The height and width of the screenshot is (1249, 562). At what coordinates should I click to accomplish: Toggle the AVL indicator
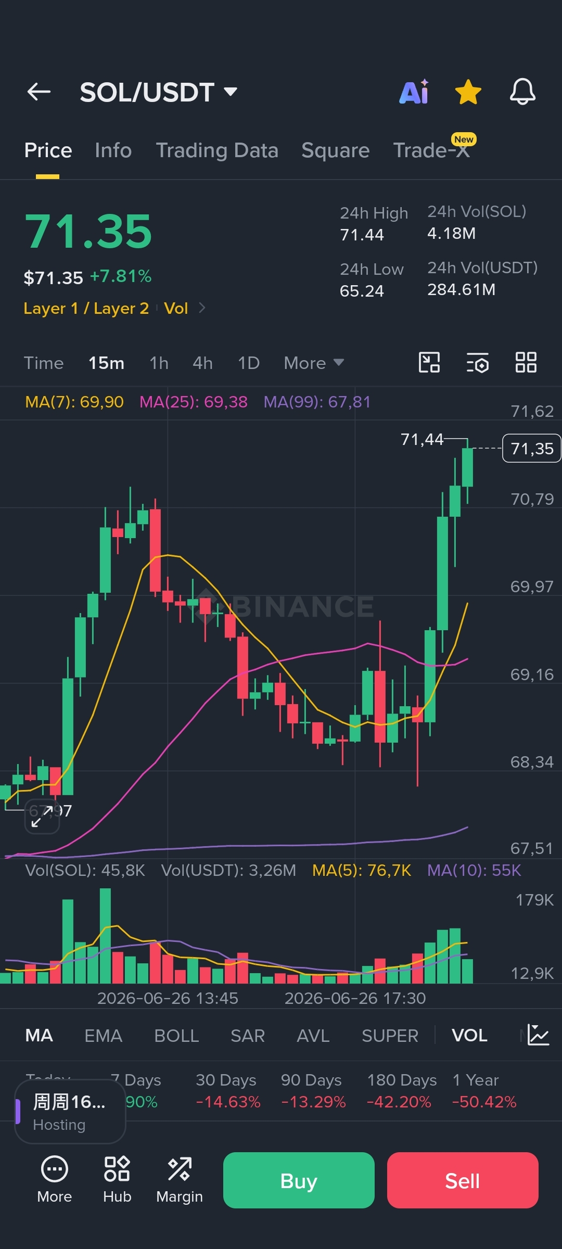point(313,1035)
